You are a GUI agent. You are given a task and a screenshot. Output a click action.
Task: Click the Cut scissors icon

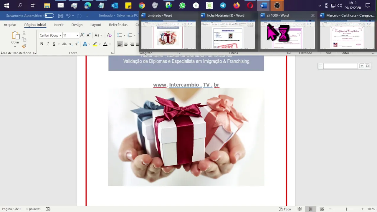24,33
